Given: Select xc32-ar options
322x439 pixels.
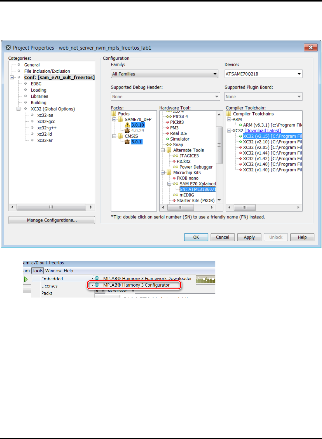Looking at the screenshot, I should [45, 141].
